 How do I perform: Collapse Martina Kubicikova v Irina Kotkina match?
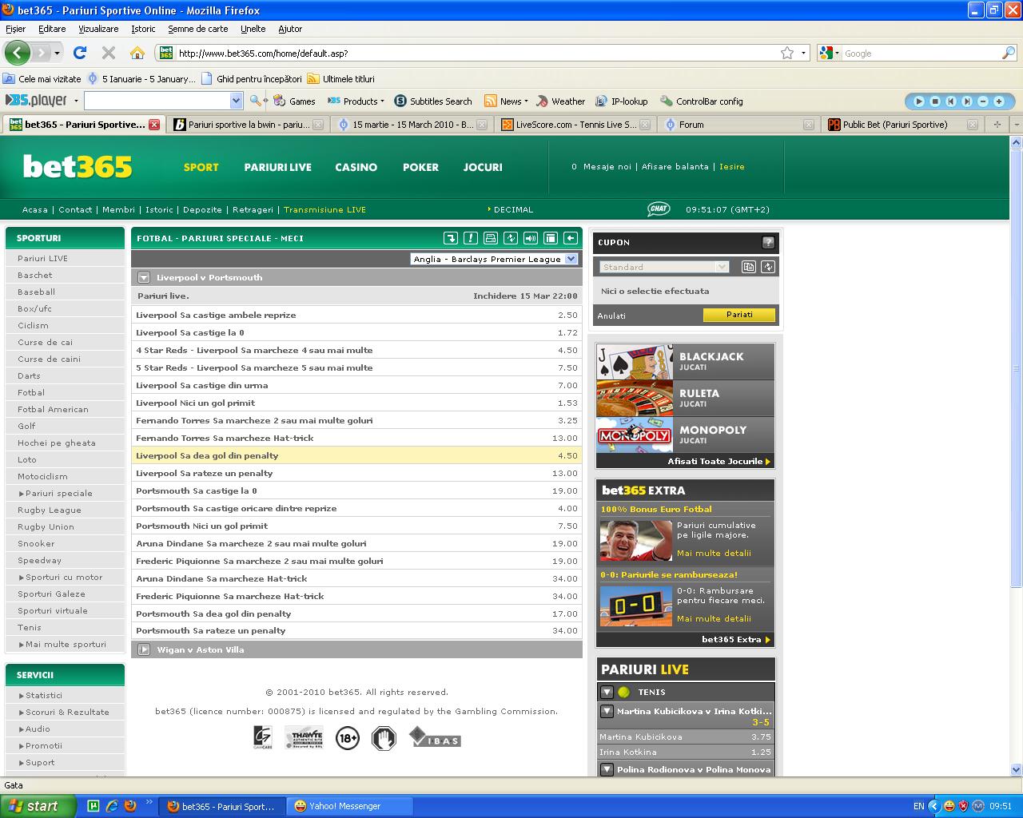tap(607, 710)
